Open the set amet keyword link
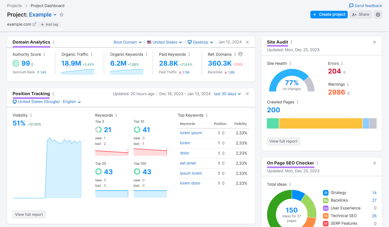 click(188, 163)
